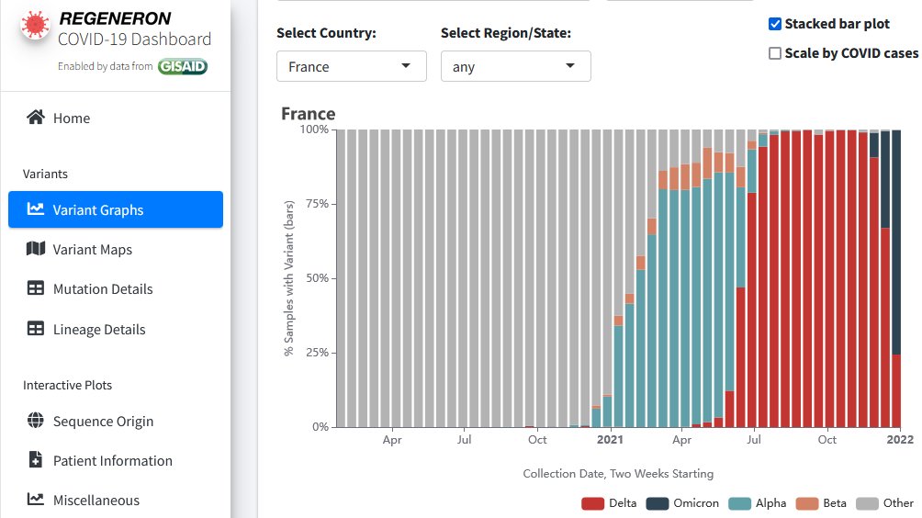
Task: Go to the Variant Maps page
Action: tap(92, 249)
